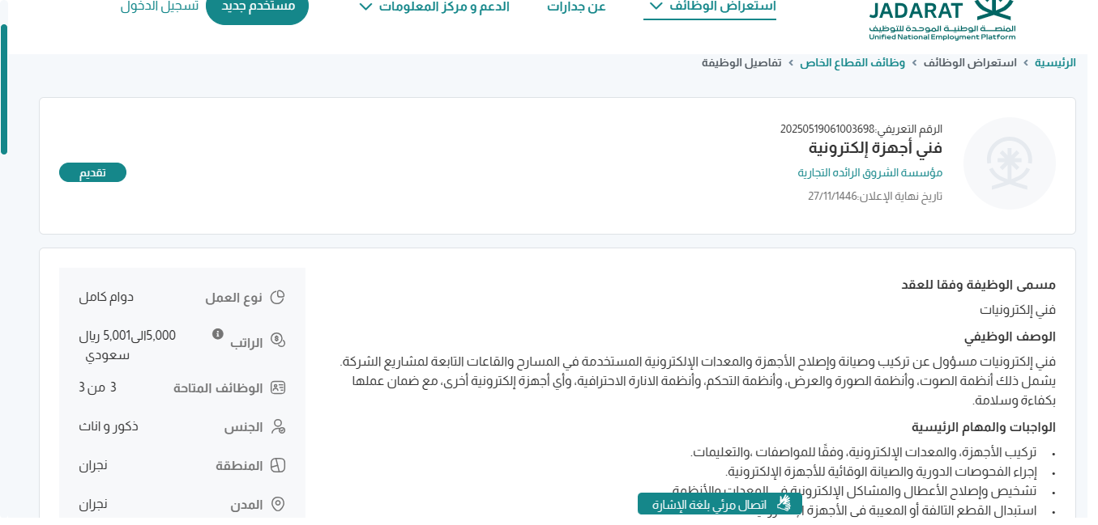Expand الدعم و مركز المعلومات dropdown
Viewport: 1098px width, 525px height.
pyautogui.click(x=434, y=6)
